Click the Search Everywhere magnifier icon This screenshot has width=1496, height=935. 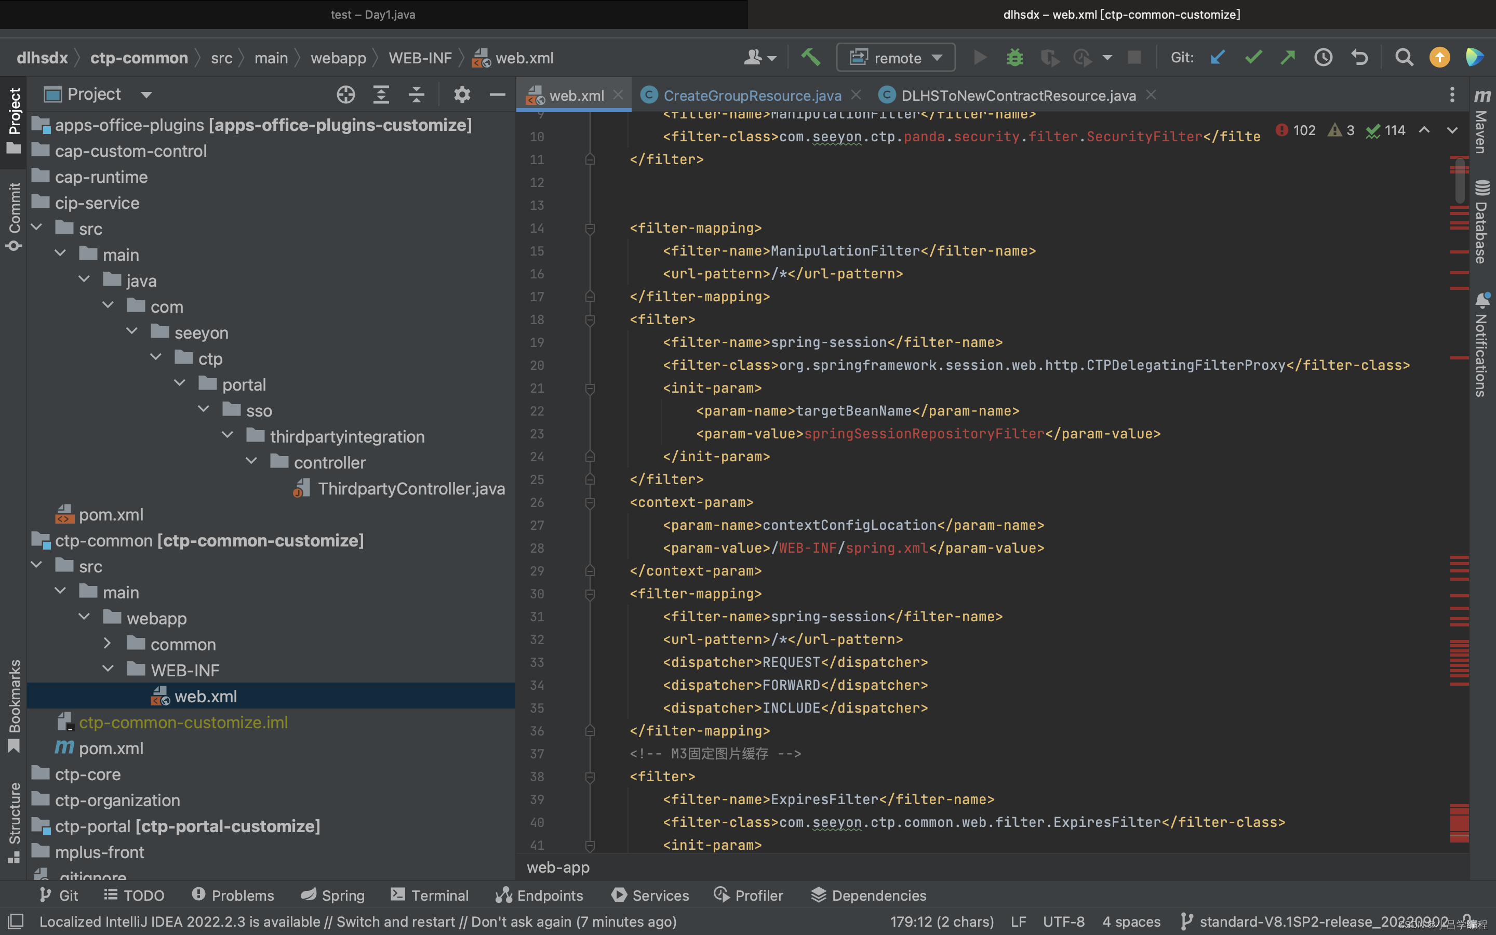[1404, 58]
